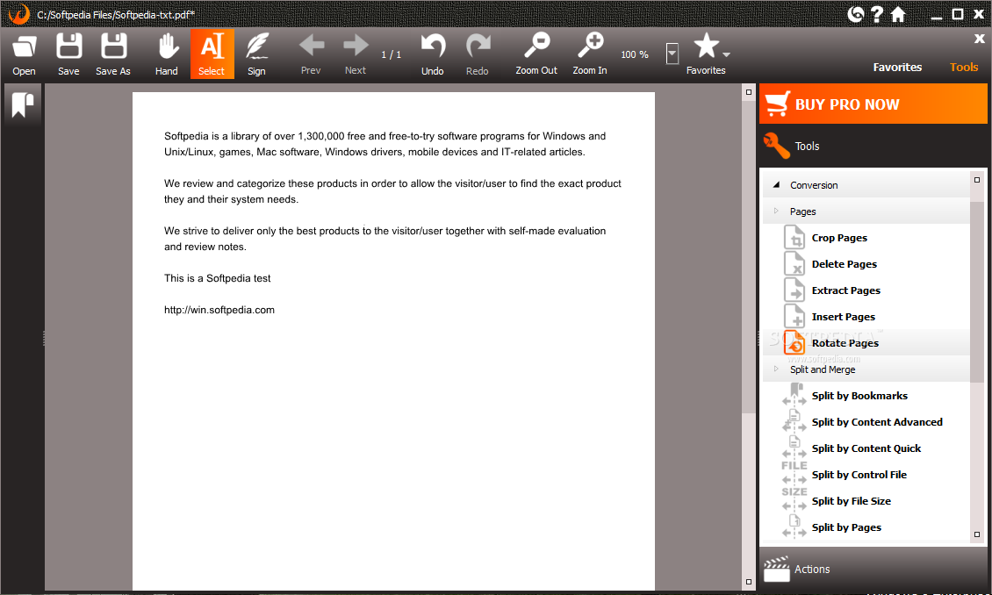The image size is (992, 595).
Task: Open the Favorites star dropdown arrow
Action: (726, 55)
